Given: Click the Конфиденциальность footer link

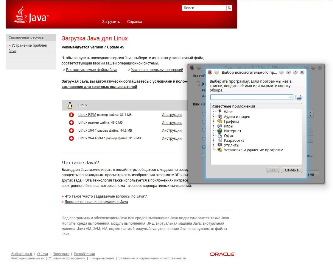Looking at the screenshot, I should [28, 258].
